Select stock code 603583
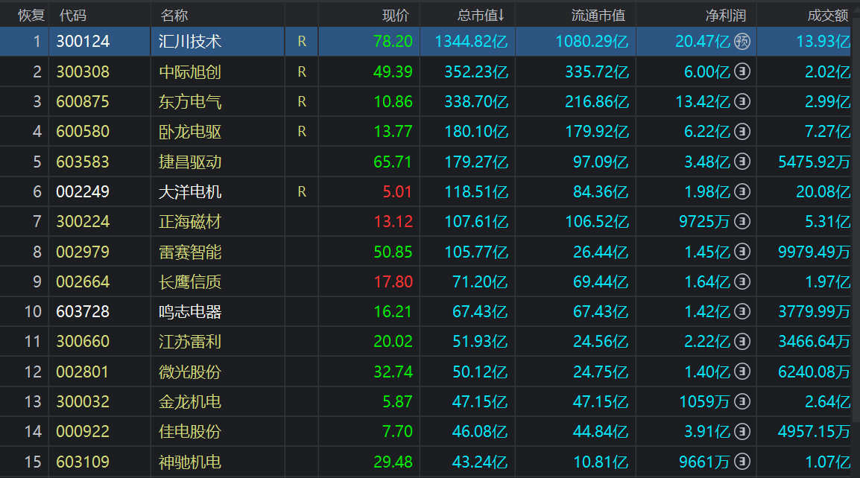The height and width of the screenshot is (478, 860). point(83,162)
